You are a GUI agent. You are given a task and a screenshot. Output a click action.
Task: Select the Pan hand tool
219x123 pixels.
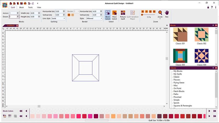(x=167, y=14)
